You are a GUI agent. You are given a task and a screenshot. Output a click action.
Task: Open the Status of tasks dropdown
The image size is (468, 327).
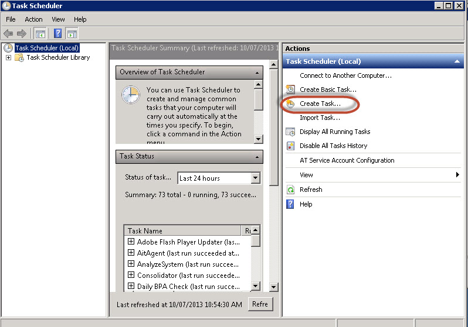[255, 178]
